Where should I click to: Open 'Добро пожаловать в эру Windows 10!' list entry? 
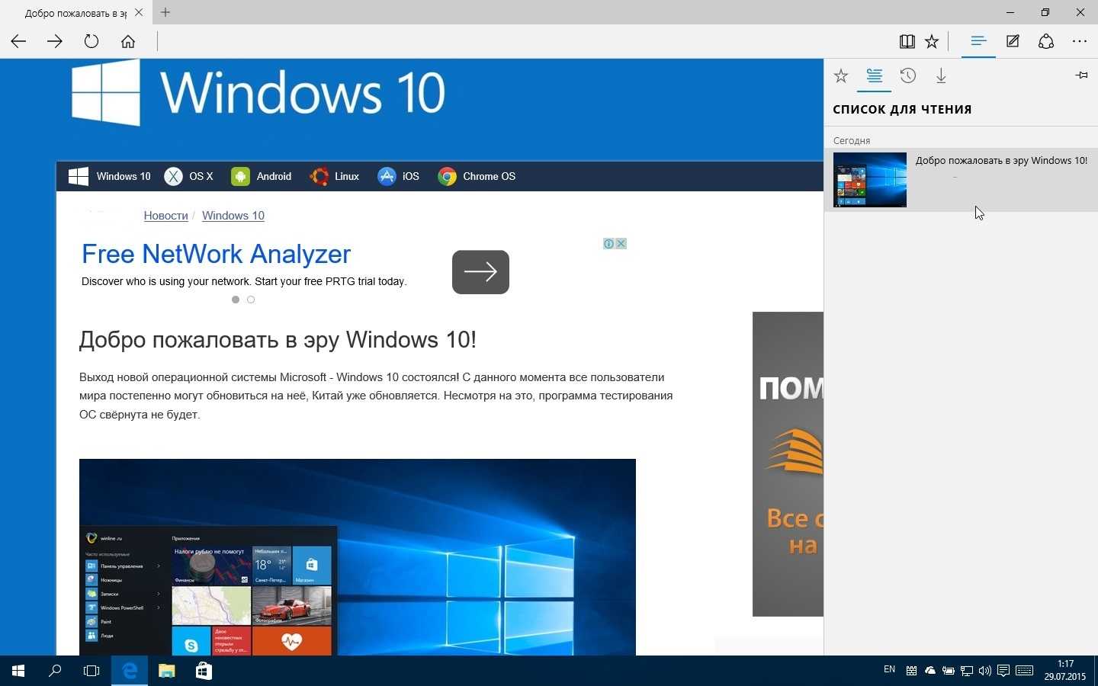pos(961,180)
